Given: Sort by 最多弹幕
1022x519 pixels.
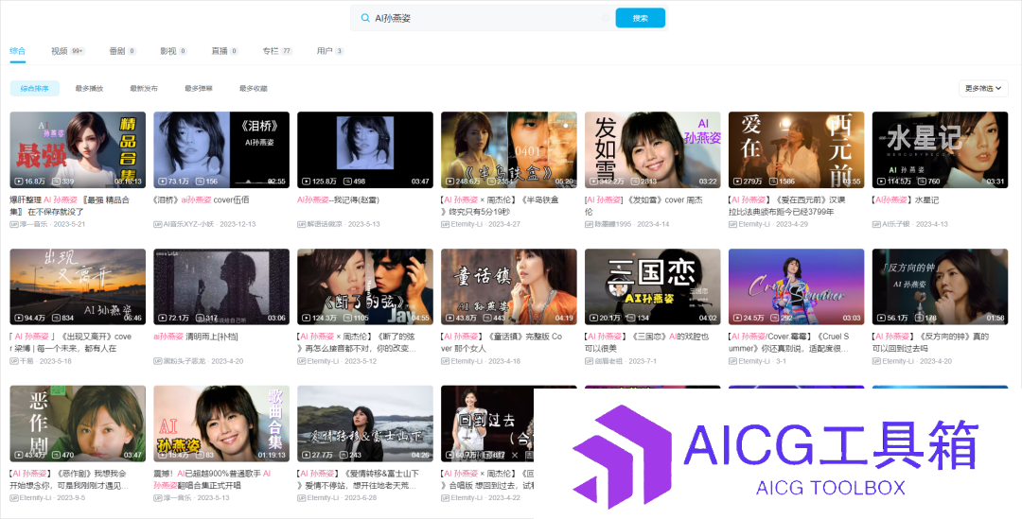Looking at the screenshot, I should point(198,89).
